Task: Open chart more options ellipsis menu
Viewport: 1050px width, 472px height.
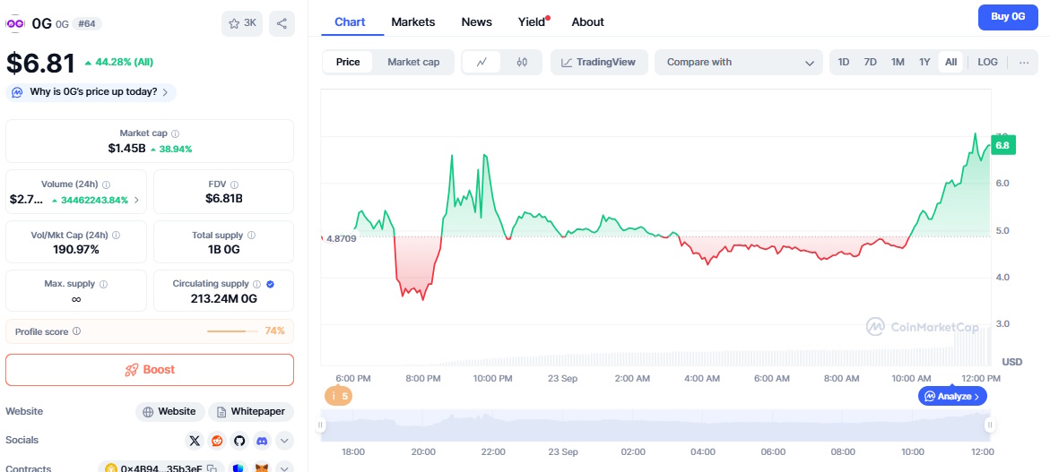Action: (x=1024, y=62)
